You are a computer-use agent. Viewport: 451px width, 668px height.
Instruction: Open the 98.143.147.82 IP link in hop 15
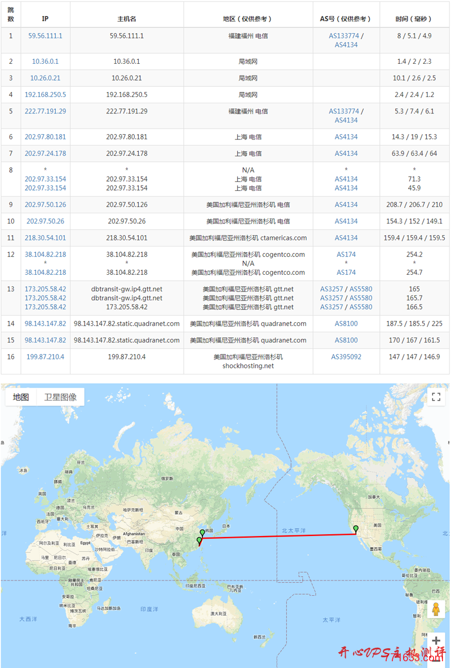coord(45,340)
